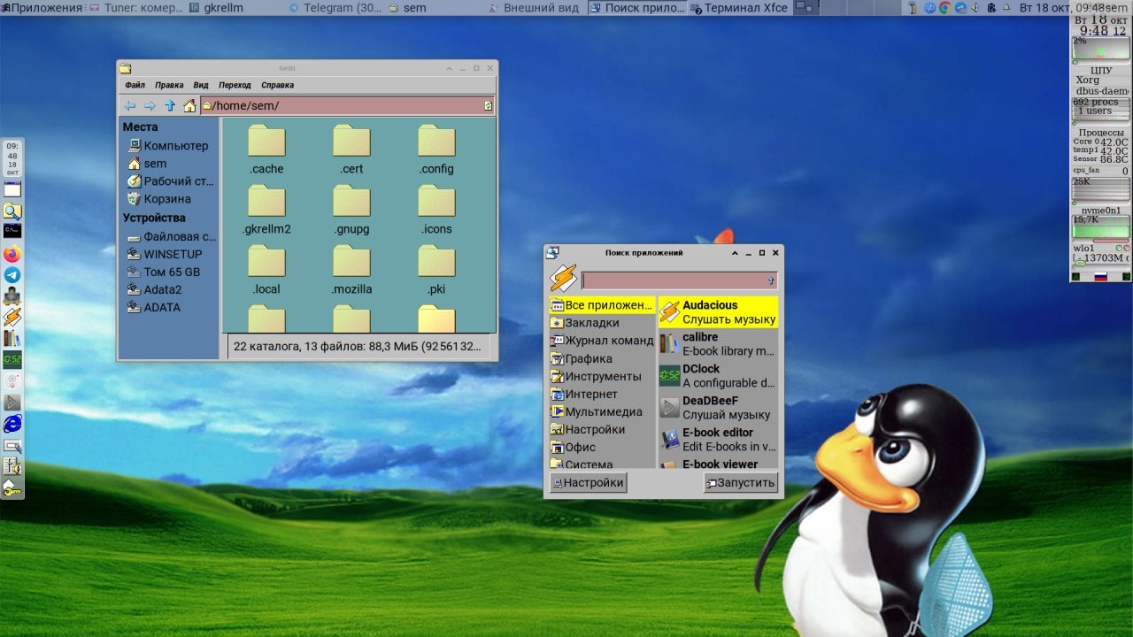
Task: Launch calibre books icon in left dock
Action: point(12,338)
